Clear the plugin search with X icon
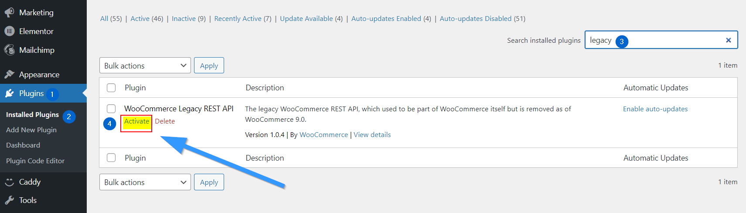 click(x=728, y=40)
